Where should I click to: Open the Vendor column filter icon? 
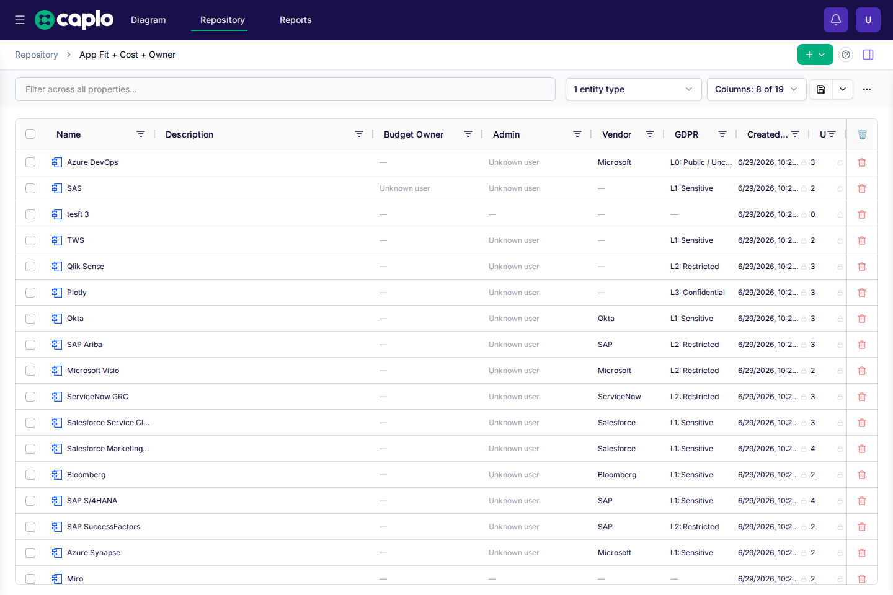(650, 134)
